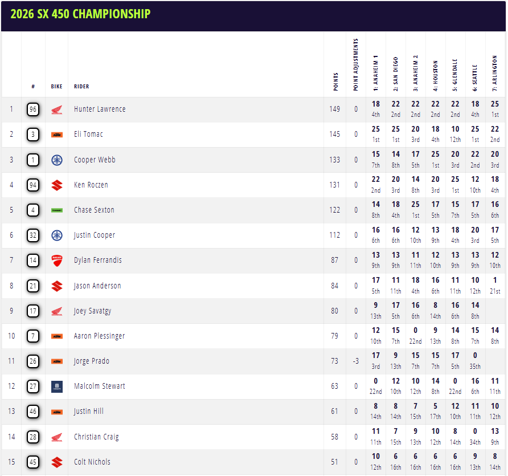Viewport: 508px width, 476px height.
Task: Click Chase Sexton's green Kawasaki logo
Action: 56,210
